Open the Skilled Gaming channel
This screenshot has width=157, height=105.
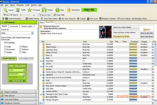pos(32,19)
